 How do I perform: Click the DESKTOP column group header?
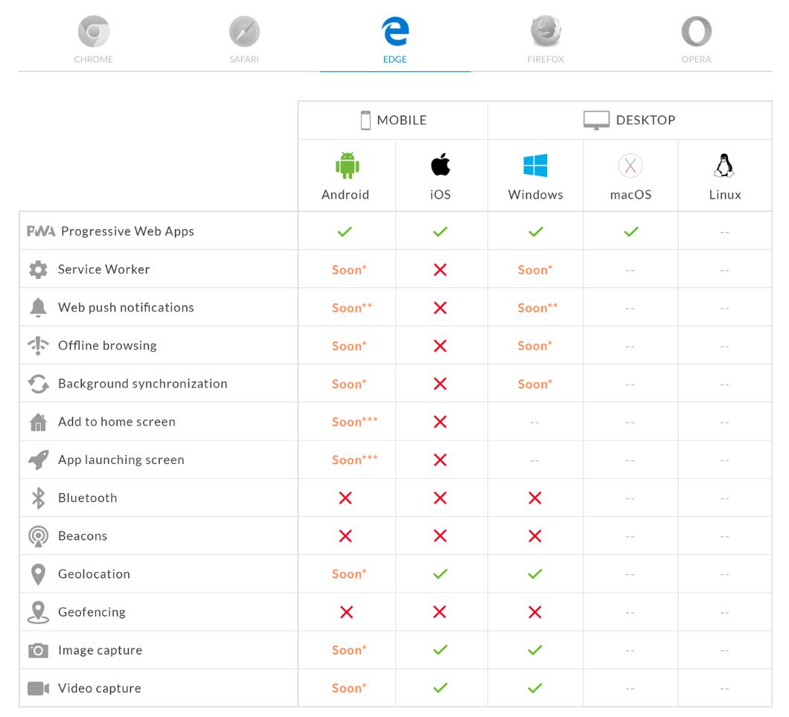click(630, 120)
